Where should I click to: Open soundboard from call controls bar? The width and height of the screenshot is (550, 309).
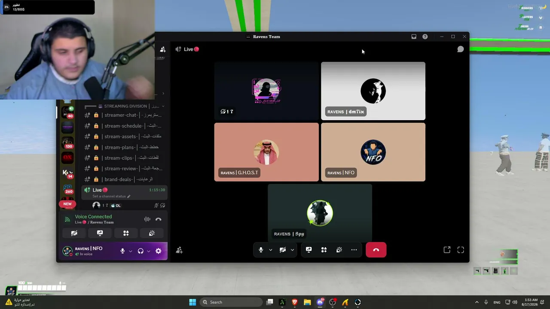tap(339, 250)
